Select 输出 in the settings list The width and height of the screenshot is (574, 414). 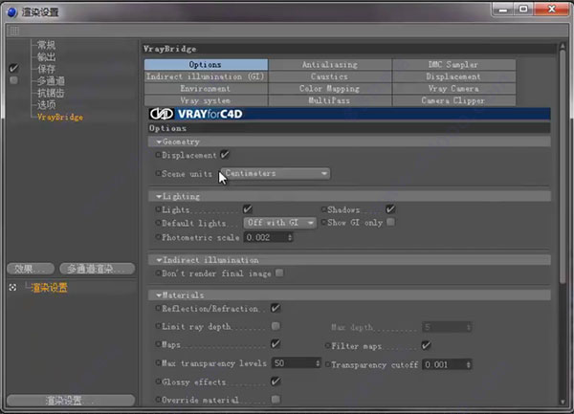(47, 57)
